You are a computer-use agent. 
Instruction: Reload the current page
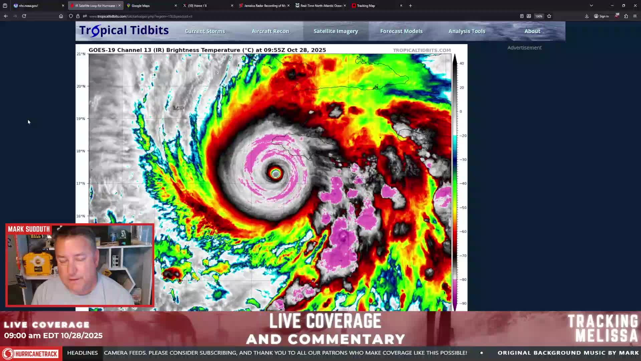pyautogui.click(x=24, y=16)
